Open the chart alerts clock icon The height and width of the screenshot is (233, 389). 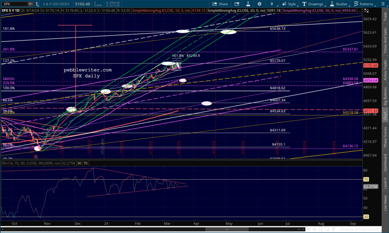point(237,4)
